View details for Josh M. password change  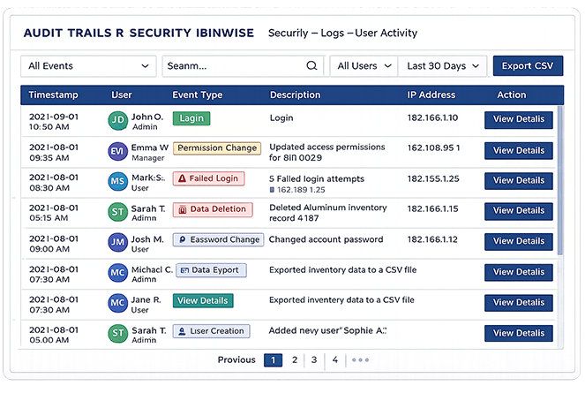coord(519,242)
